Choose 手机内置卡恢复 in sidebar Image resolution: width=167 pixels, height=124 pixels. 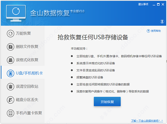click(x=29, y=113)
